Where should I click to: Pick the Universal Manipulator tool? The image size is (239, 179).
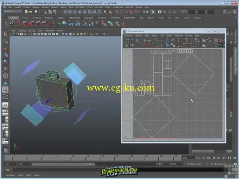point(6,76)
